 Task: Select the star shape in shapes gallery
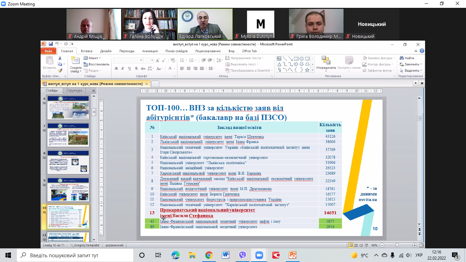click(307, 70)
